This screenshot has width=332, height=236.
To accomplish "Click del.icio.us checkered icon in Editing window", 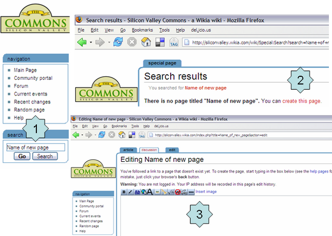I will pos(132,135).
